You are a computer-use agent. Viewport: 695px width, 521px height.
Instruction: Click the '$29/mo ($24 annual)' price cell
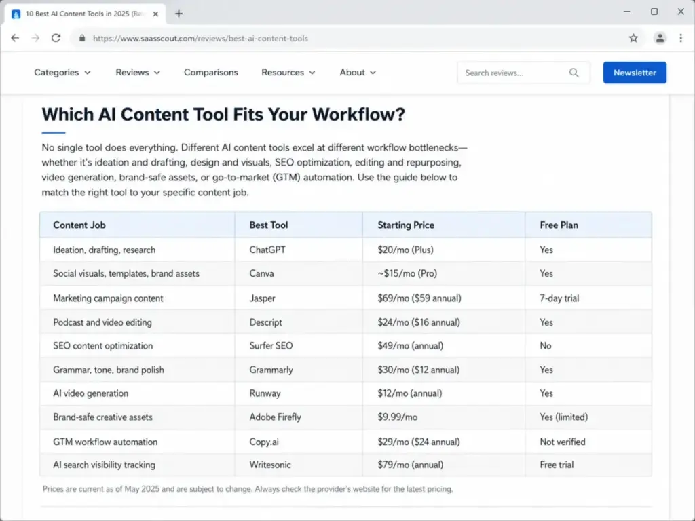[444, 442]
